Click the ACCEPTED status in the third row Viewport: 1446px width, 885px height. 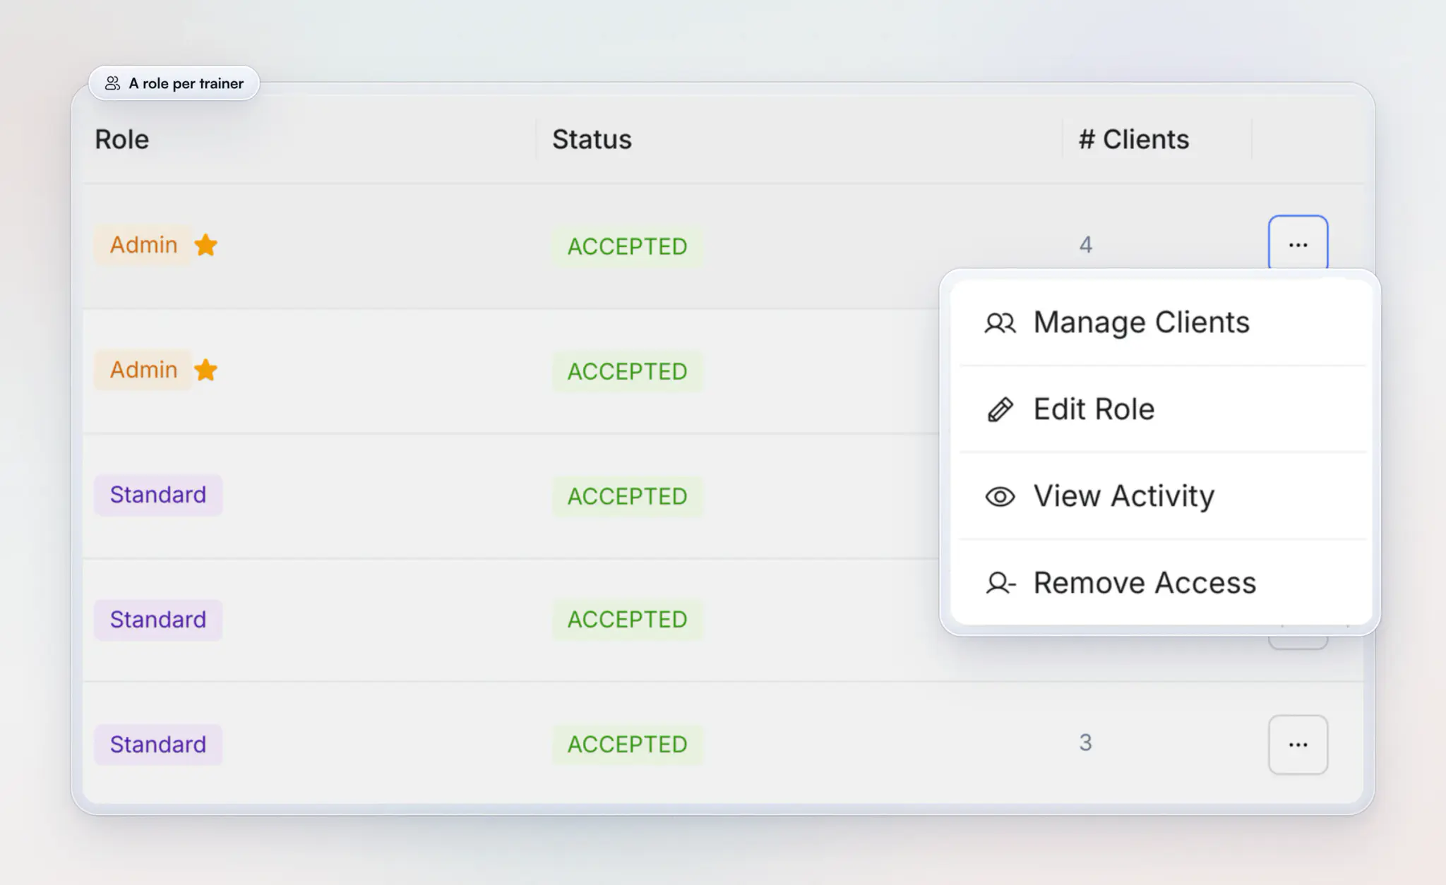[x=628, y=496]
